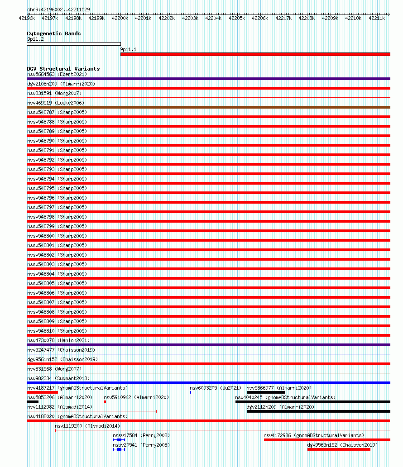Click the short red nsv4187217 bar

pyautogui.click(x=42, y=392)
